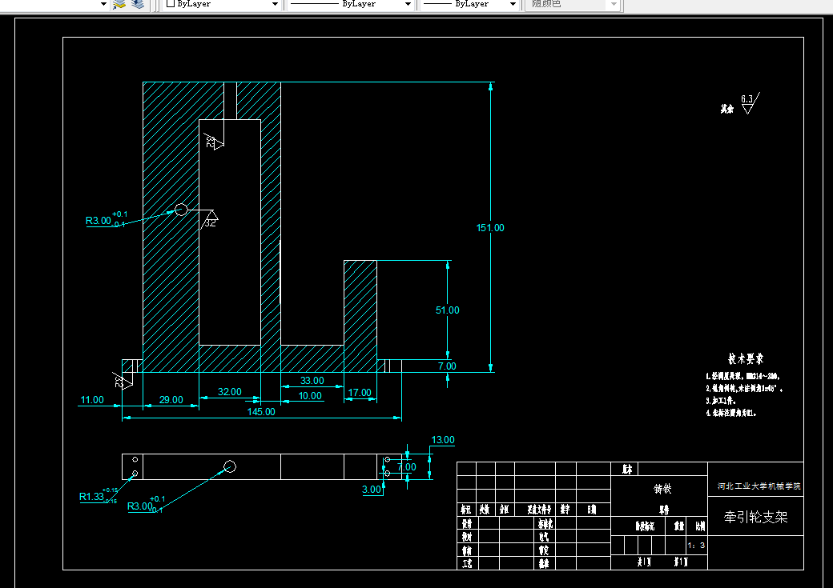
Task: Select the 7.00 dimension beside the 51.00
Action: point(447,366)
